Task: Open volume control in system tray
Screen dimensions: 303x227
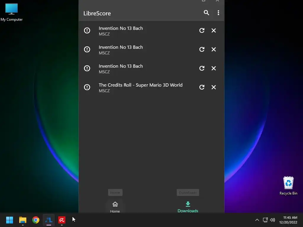Action: click(x=273, y=220)
